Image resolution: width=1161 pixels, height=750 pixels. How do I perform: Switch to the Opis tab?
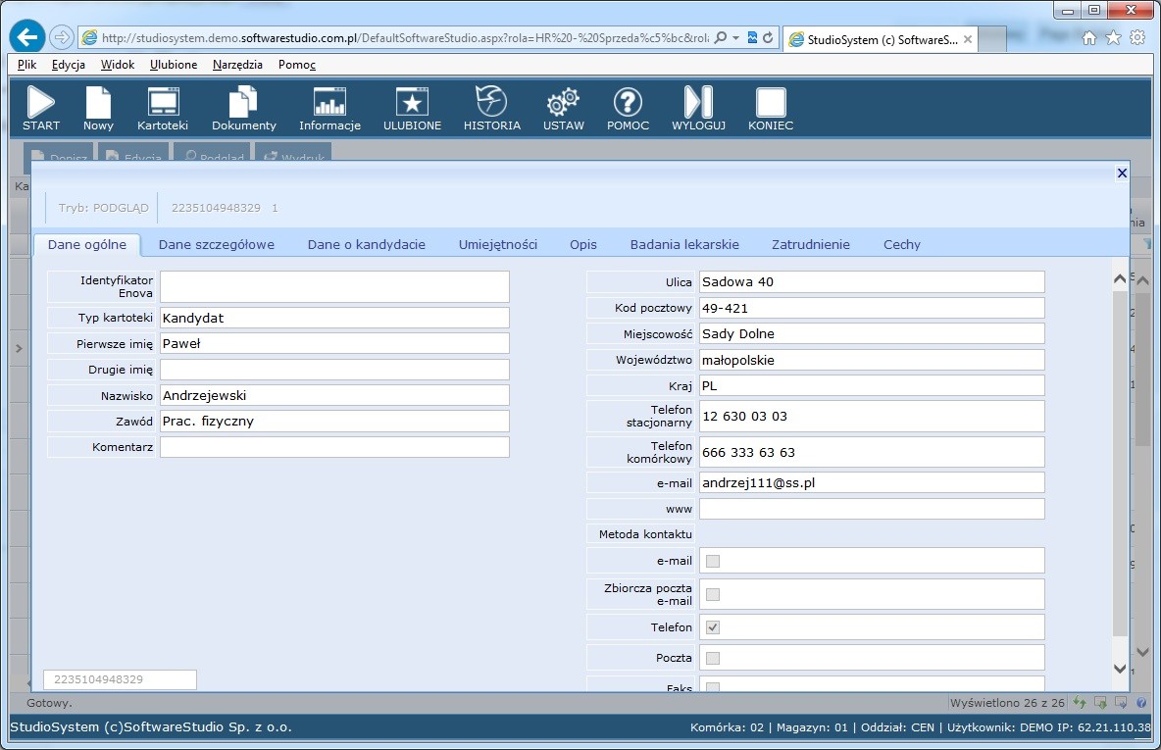[x=583, y=244]
